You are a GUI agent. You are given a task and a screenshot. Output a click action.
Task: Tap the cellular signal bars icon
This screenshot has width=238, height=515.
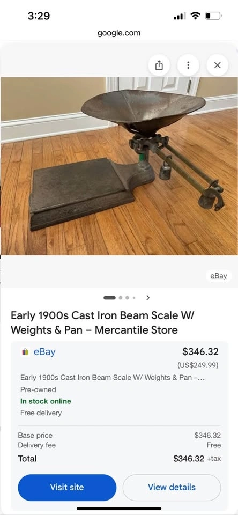(x=180, y=16)
